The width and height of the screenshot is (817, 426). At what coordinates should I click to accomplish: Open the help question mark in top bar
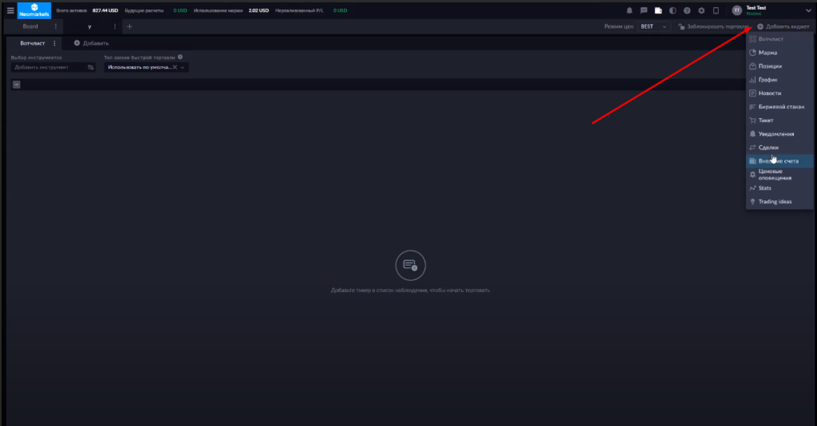coord(687,10)
